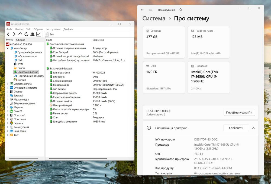Click the Settings window back arrow
This screenshot has height=184, width=271.
tap(142, 10)
